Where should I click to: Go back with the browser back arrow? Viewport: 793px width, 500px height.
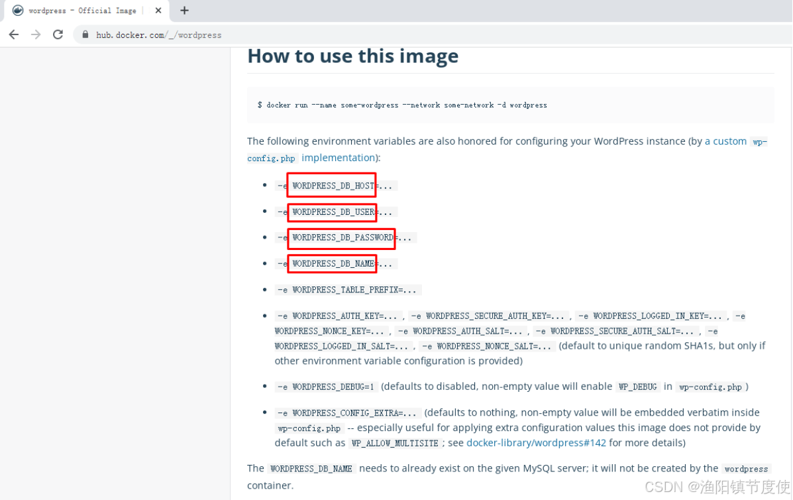[14, 34]
